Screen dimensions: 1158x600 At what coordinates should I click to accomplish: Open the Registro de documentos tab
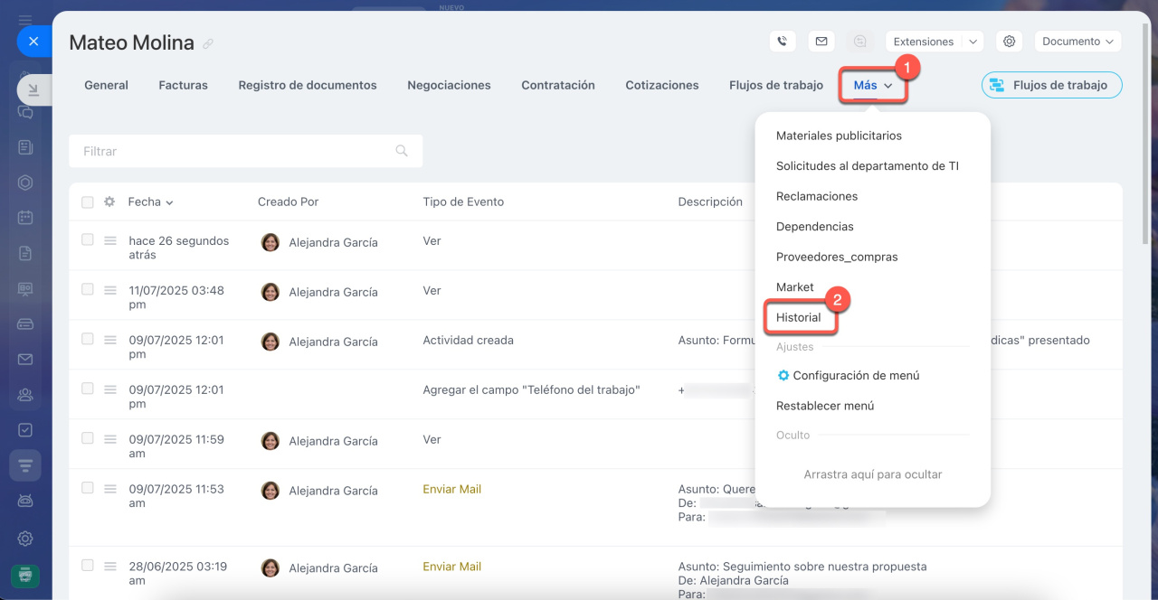tap(308, 85)
